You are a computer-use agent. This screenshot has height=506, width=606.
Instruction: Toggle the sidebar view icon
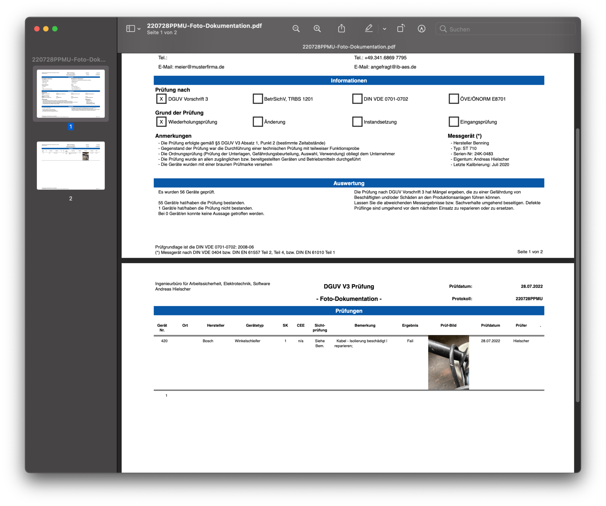pos(130,29)
